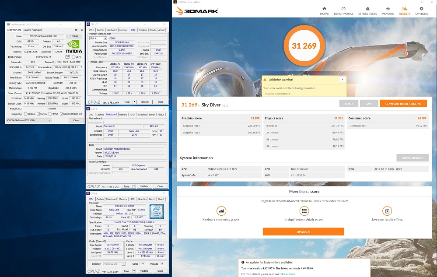Open GPU-Z hamburger menu icon
This screenshot has height=277, width=437.
82,30
